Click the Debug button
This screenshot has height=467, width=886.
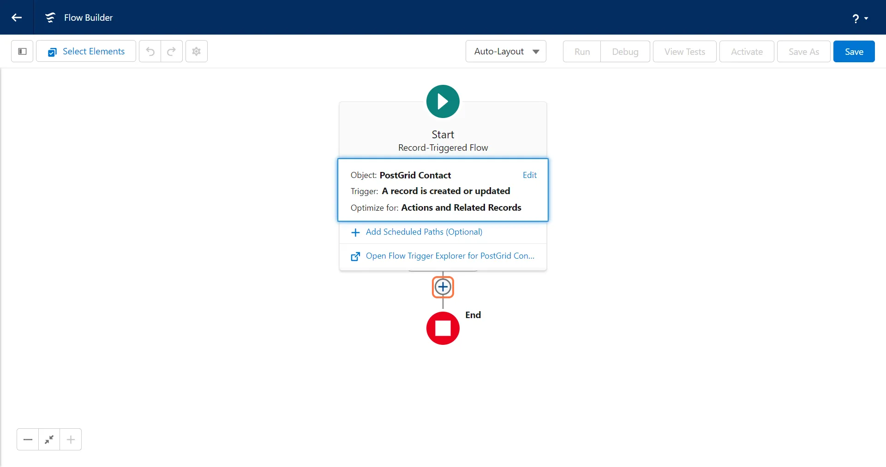625,52
